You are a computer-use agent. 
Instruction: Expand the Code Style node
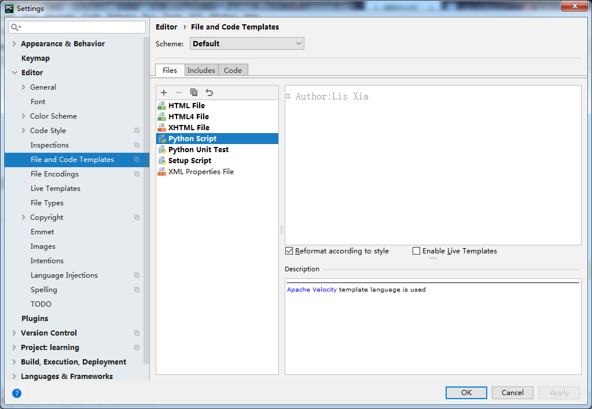pos(23,131)
